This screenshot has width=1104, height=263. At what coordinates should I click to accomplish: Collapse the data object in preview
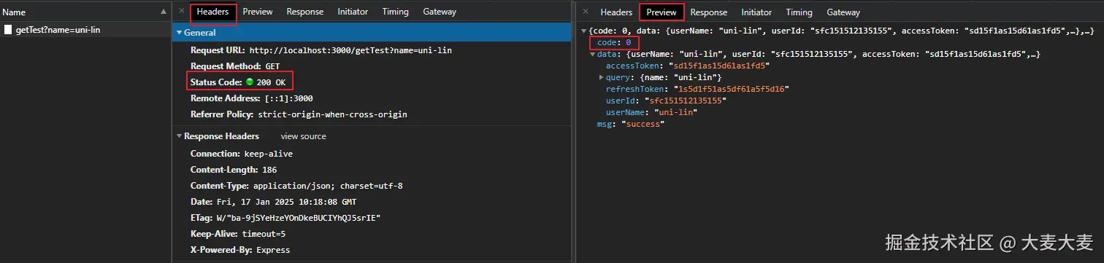point(592,55)
